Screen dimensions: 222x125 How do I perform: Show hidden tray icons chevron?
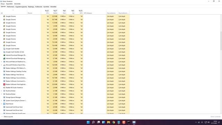tap(196, 122)
